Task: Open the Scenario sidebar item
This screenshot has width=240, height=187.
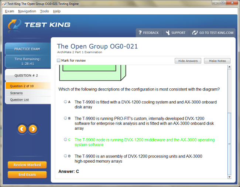Action: point(16,93)
